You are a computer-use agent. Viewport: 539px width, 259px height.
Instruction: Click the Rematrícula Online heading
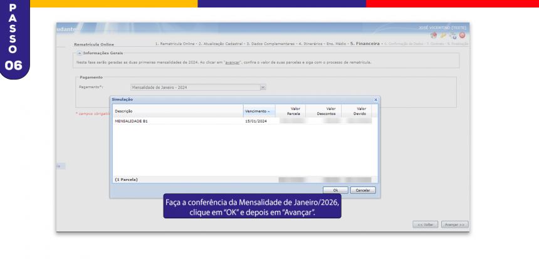click(94, 44)
